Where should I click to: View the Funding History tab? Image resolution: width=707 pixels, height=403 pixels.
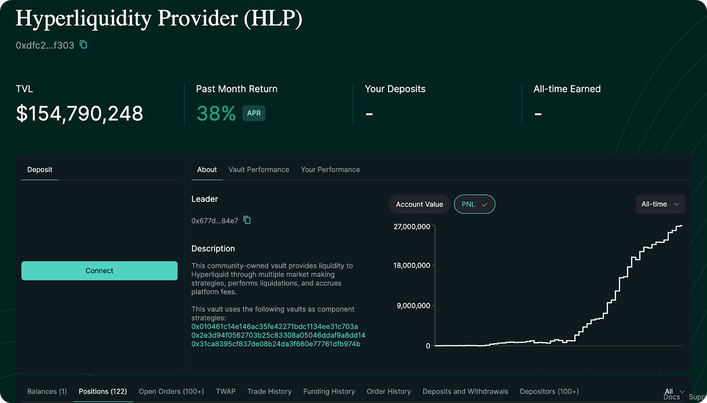click(x=329, y=392)
